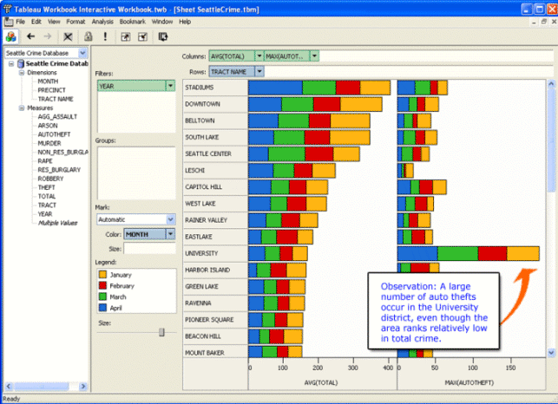Click the first arrow-in-box toolbar icon
This screenshot has height=404, width=558.
click(x=126, y=36)
